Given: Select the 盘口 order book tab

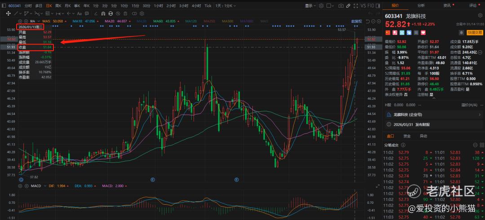Looking at the screenshot, I should click(x=390, y=136).
